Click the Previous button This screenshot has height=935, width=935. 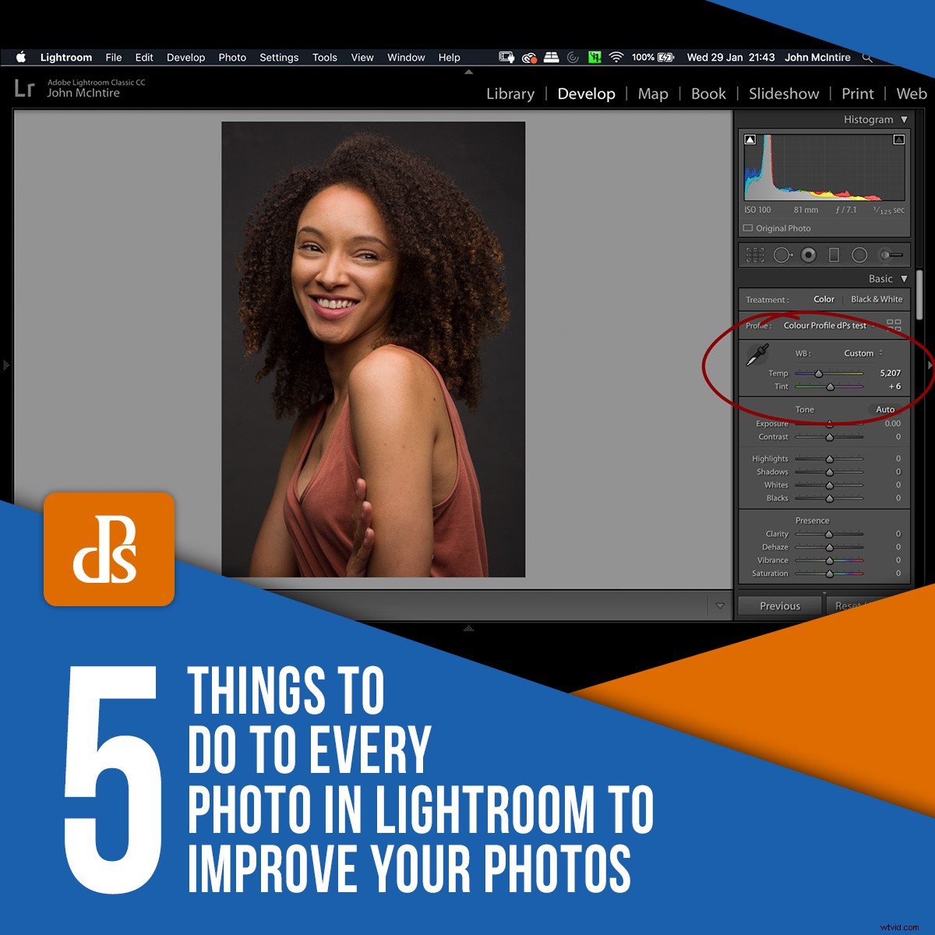pyautogui.click(x=779, y=605)
